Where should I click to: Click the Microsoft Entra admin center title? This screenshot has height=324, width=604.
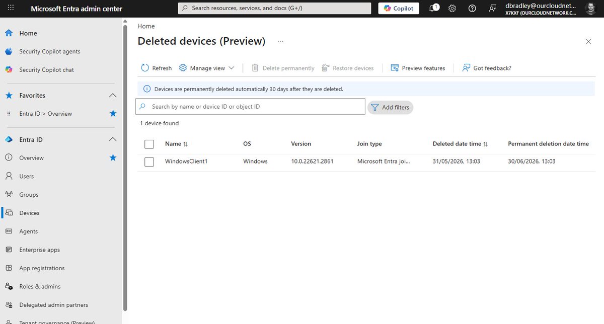pyautogui.click(x=77, y=9)
